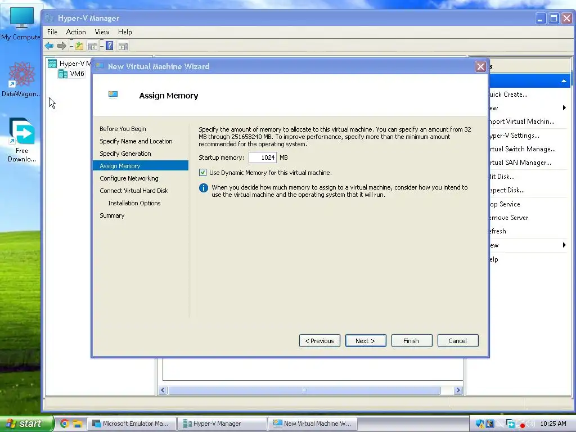Click the Startup memory input field
576x432 pixels.
[262, 157]
